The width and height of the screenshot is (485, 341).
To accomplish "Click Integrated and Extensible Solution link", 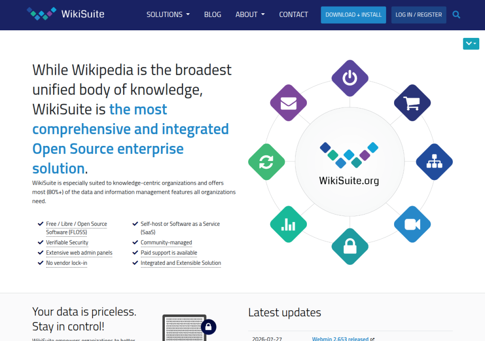I will point(180,263).
